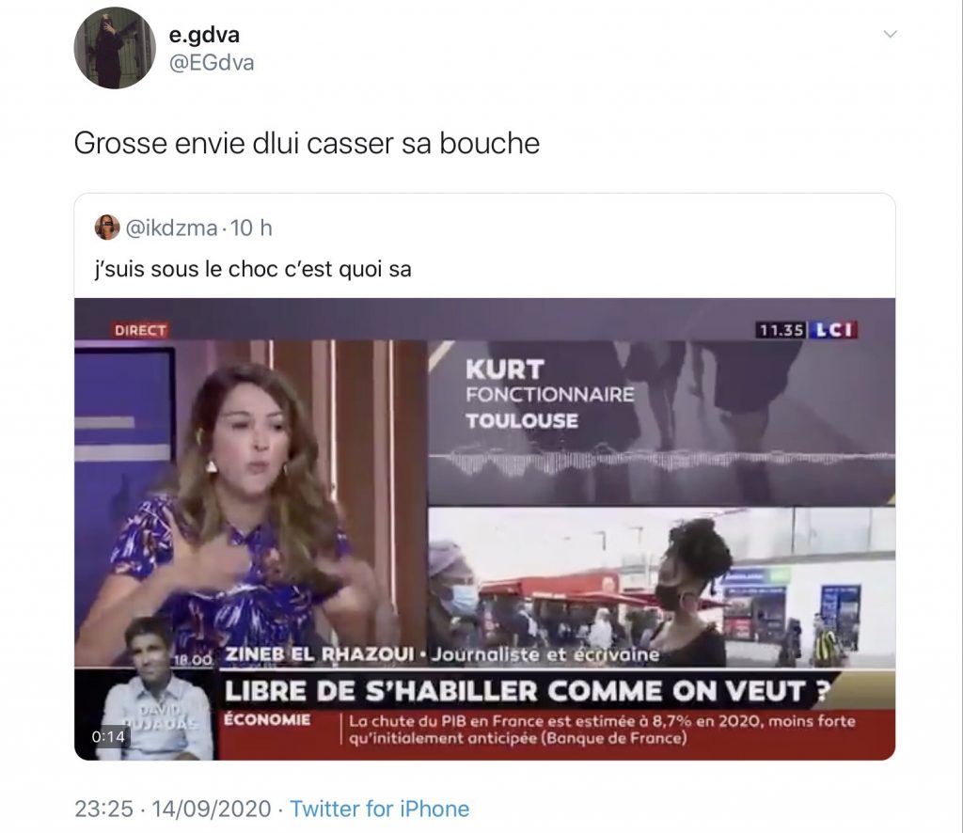
Task: Open the 23:25 · 14/09/2020 tweet timestamp
Action: point(173,809)
